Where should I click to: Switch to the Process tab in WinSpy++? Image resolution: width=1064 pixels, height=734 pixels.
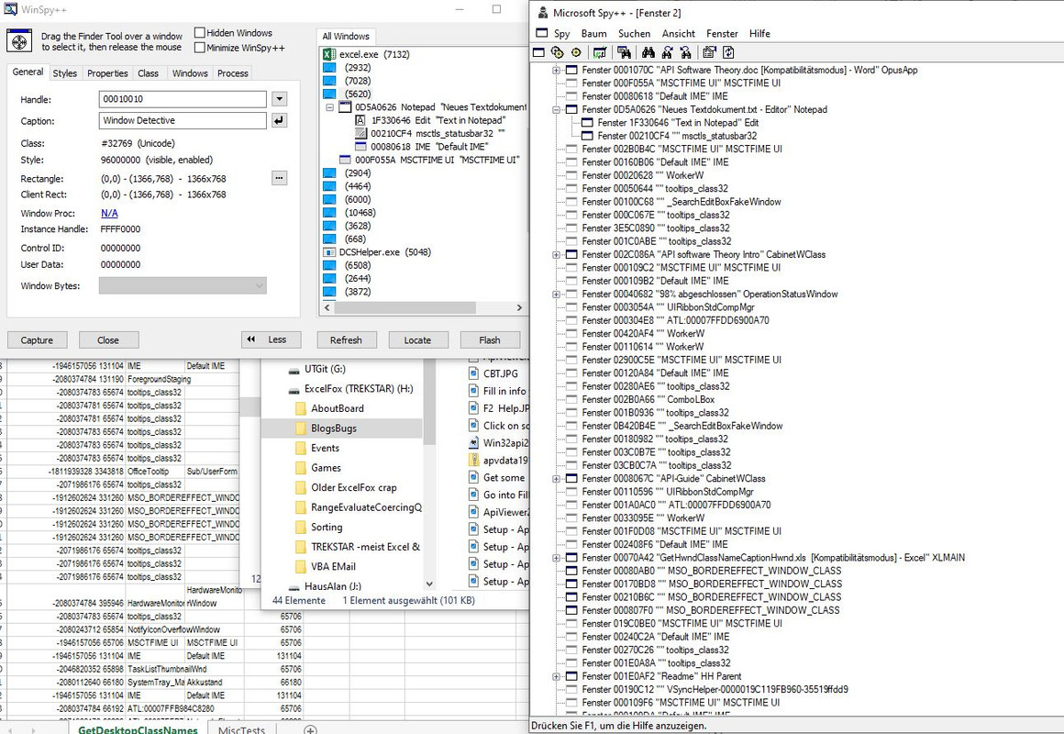pos(233,73)
